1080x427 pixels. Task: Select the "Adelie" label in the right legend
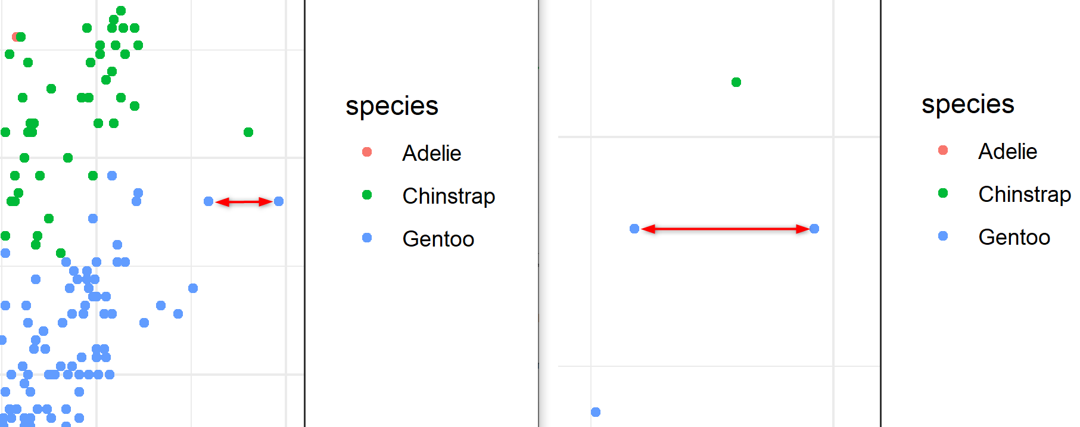click(x=1007, y=152)
